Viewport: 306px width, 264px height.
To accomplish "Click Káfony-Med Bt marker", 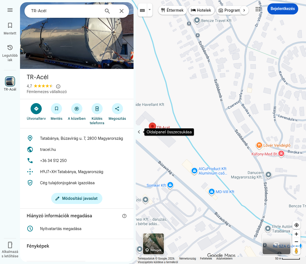I will tap(281, 153).
